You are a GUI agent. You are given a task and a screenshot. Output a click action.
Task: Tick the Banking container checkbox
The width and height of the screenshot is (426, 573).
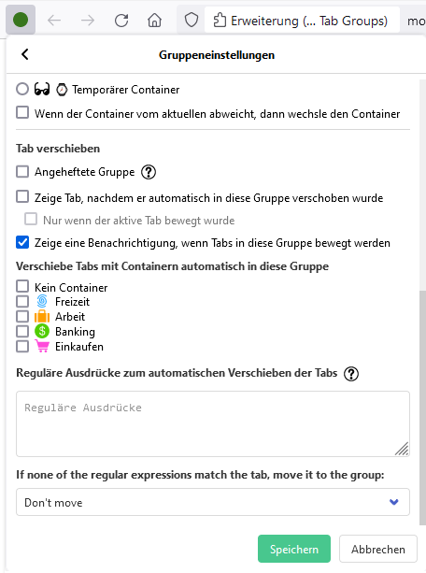pyautogui.click(x=22, y=331)
